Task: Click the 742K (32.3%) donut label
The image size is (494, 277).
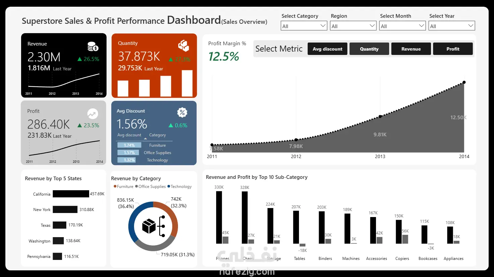Action: click(179, 202)
